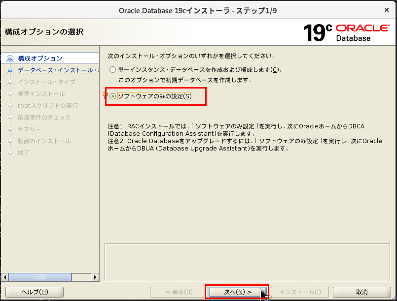Image resolution: width=397 pixels, height=301 pixels.
Task: Click the 取消 button to cancel
Action: tap(362, 291)
